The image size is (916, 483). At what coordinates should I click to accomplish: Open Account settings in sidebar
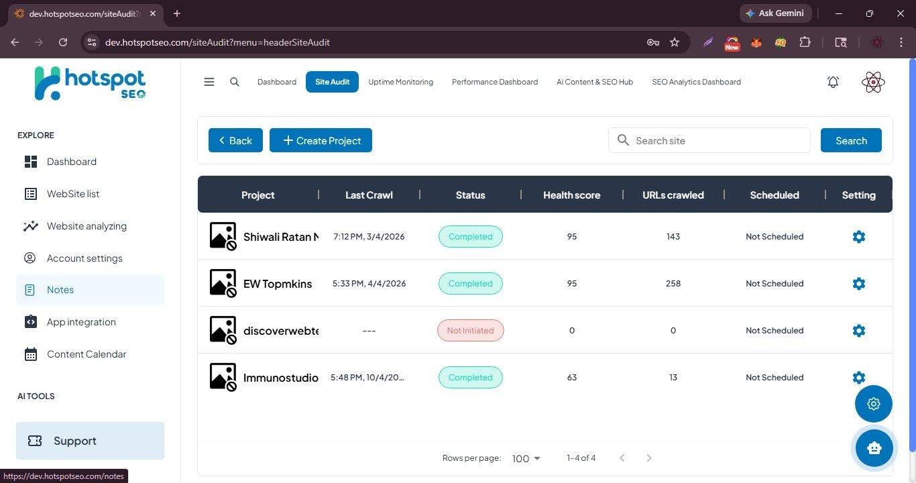click(x=90, y=258)
